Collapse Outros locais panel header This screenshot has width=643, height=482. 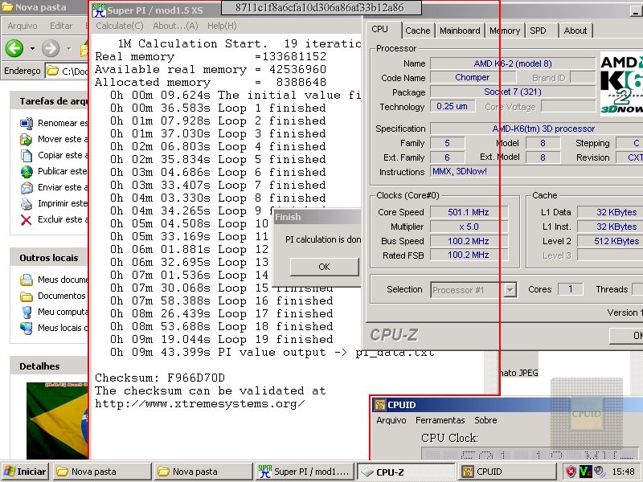coord(49,258)
